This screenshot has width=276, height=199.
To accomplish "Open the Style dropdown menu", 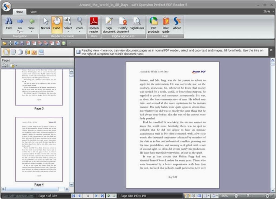I will pos(269,11).
